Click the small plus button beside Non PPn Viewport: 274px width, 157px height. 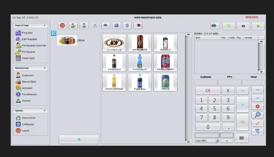(x=227, y=141)
